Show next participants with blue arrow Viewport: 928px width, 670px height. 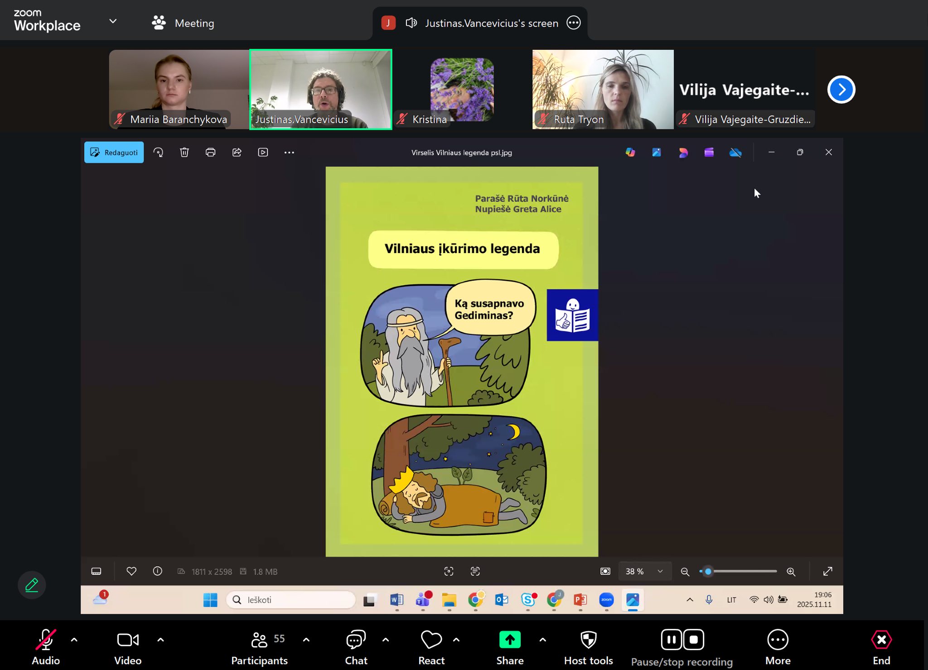[x=841, y=90]
